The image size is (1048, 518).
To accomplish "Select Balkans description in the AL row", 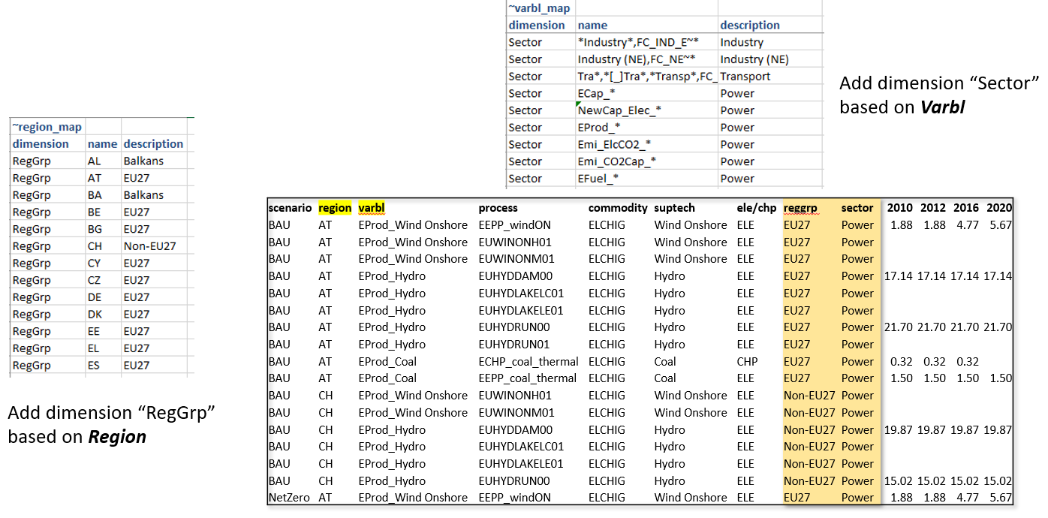I will click(x=154, y=161).
